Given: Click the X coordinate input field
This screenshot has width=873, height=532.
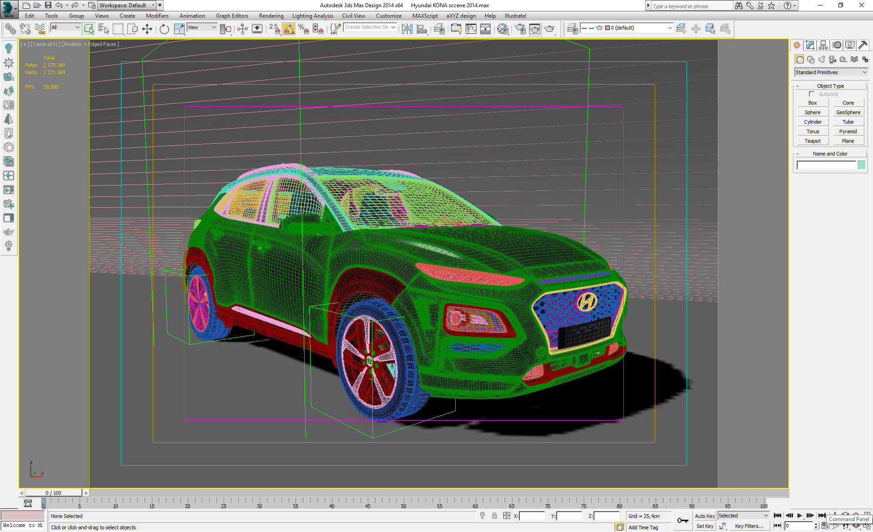Looking at the screenshot, I should [532, 516].
